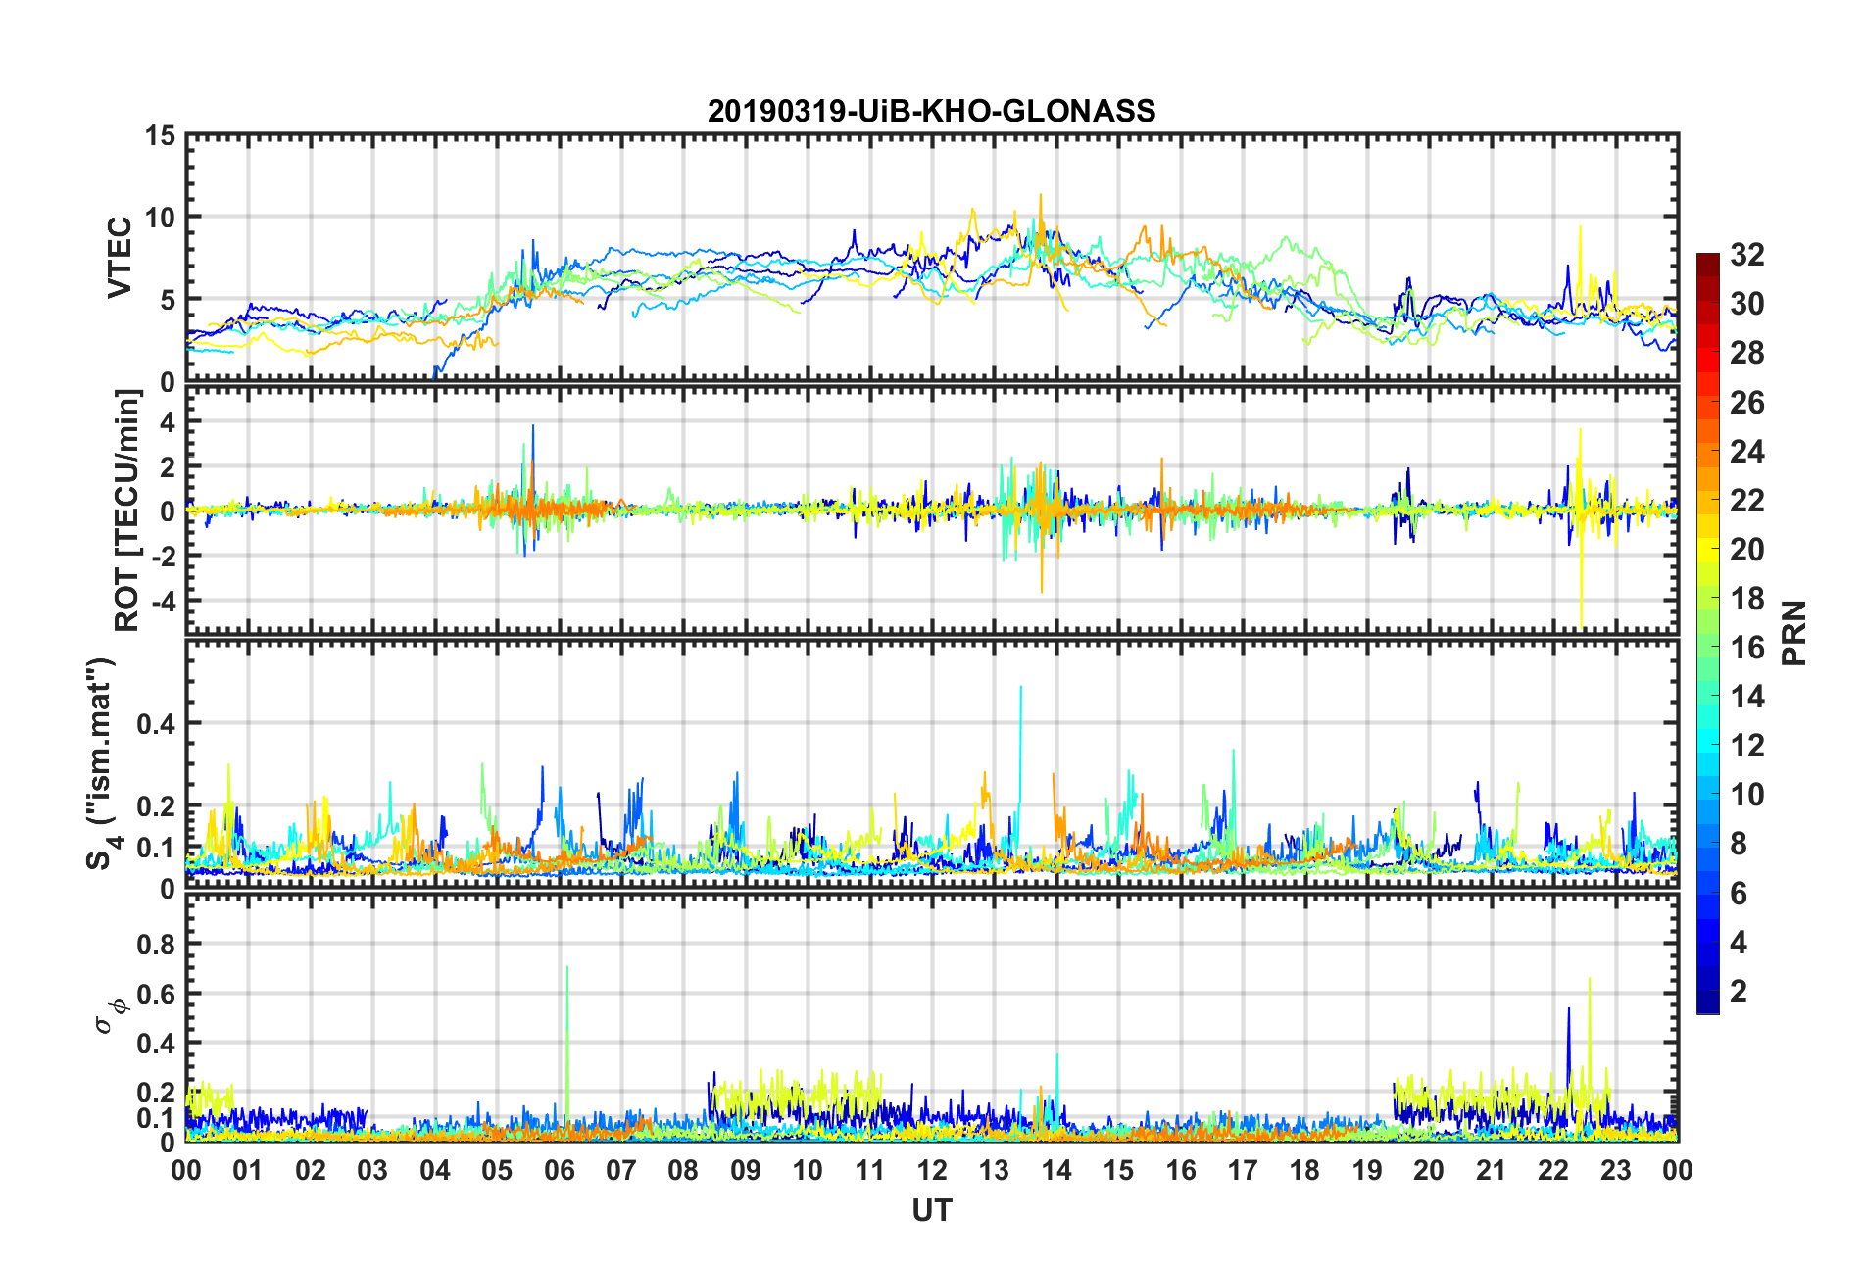Click the S4 ("ism.mat") axis label
The height and width of the screenshot is (1266, 1864).
point(102,763)
